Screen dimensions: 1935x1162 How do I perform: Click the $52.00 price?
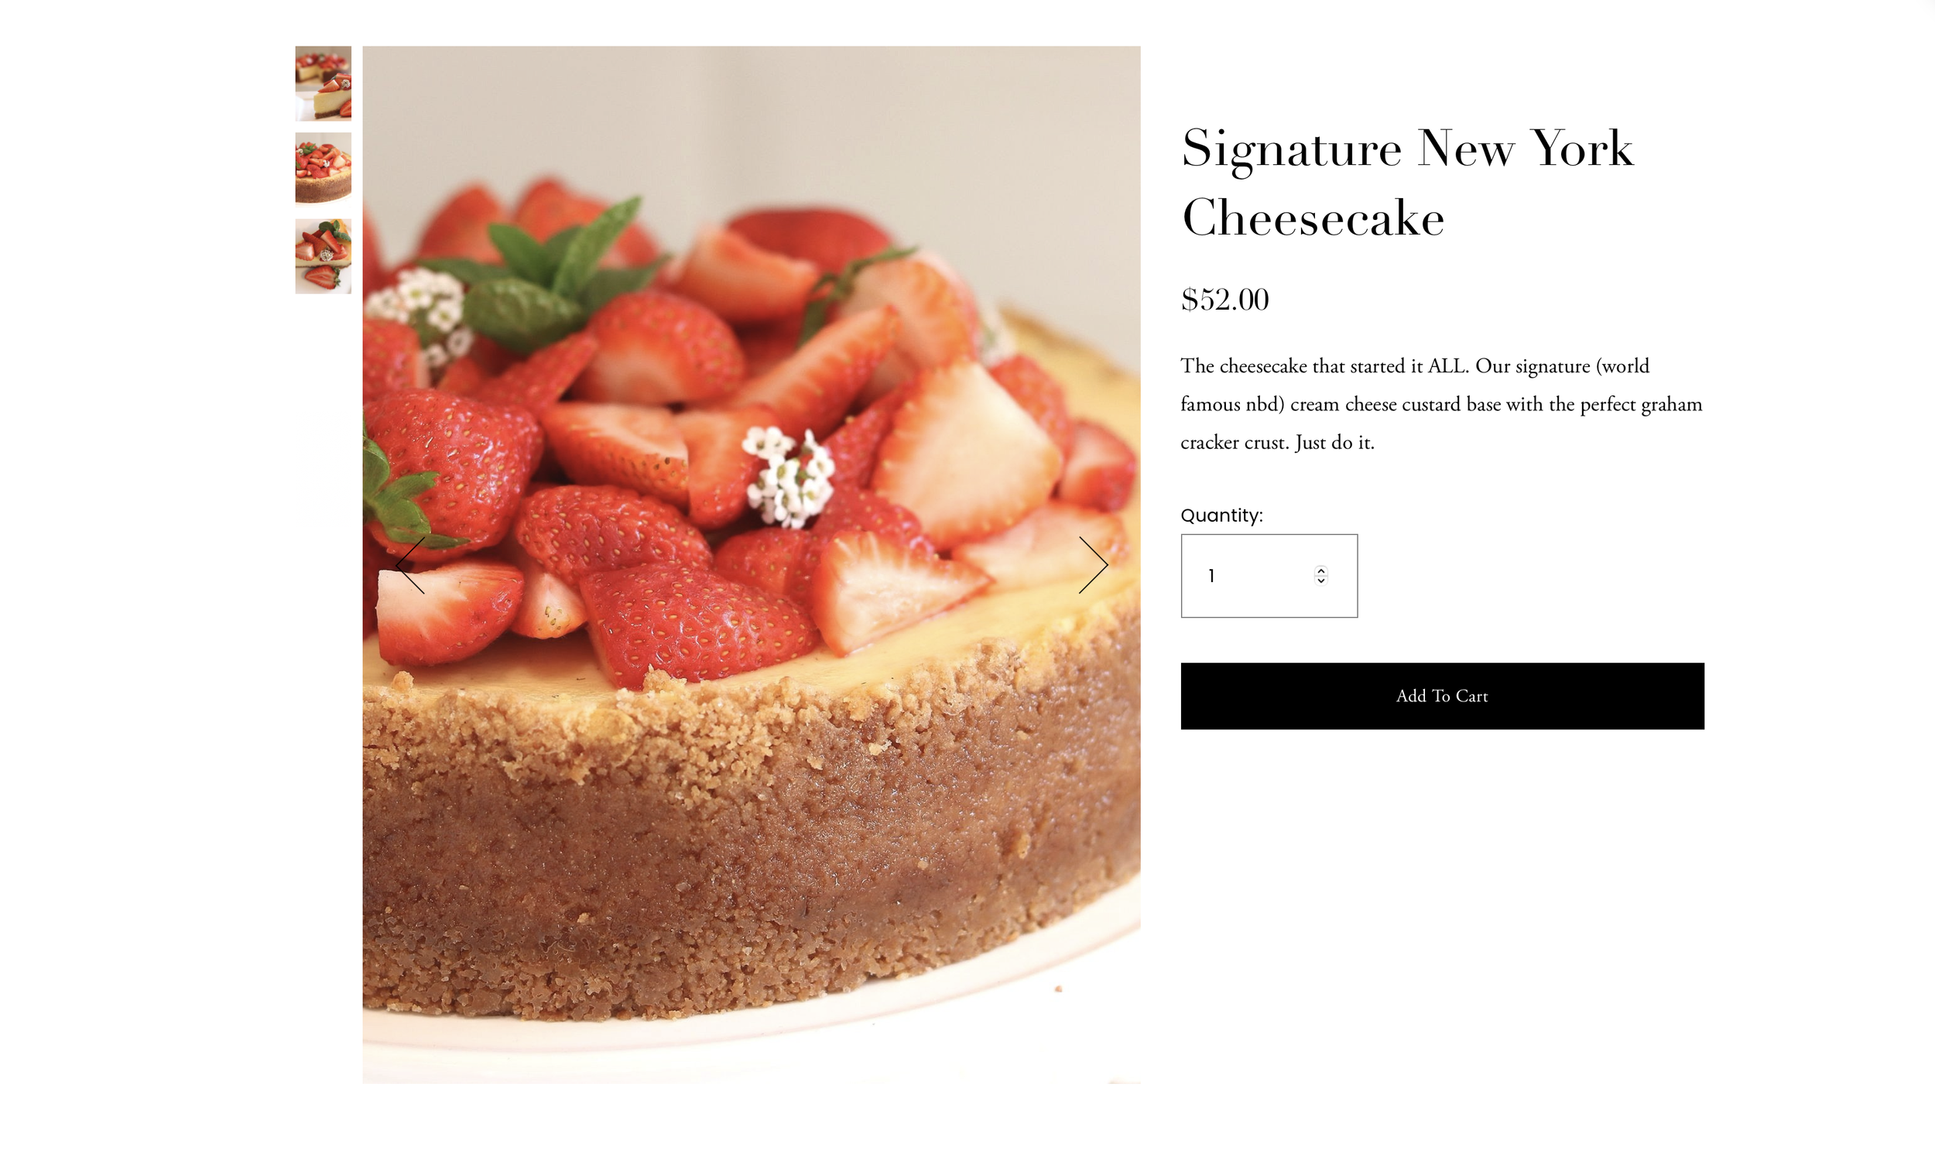[x=1224, y=300]
